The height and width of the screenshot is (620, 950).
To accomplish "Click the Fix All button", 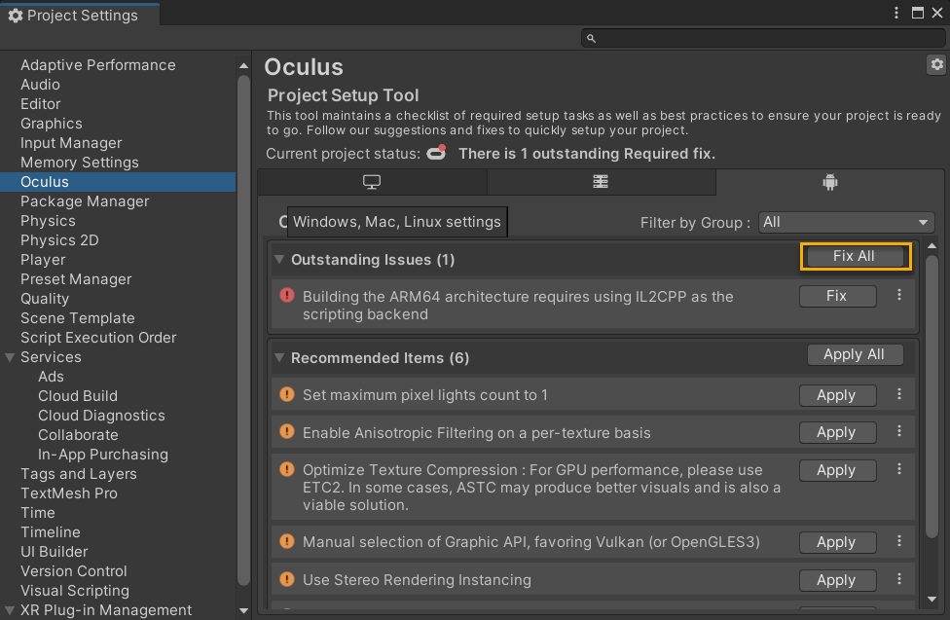I will pos(855,256).
